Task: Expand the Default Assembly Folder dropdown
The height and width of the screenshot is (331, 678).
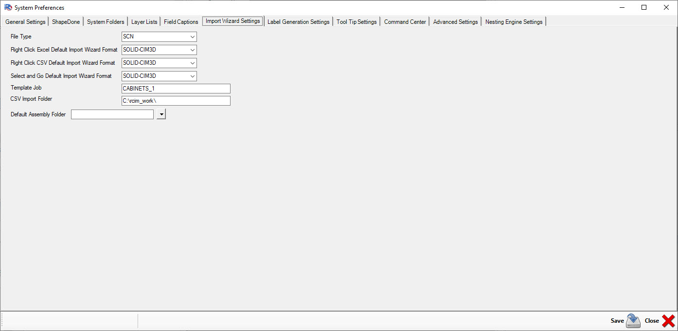Action: 161,114
